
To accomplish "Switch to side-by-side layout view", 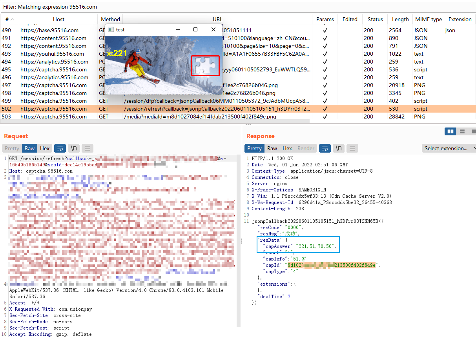I will [450, 131].
